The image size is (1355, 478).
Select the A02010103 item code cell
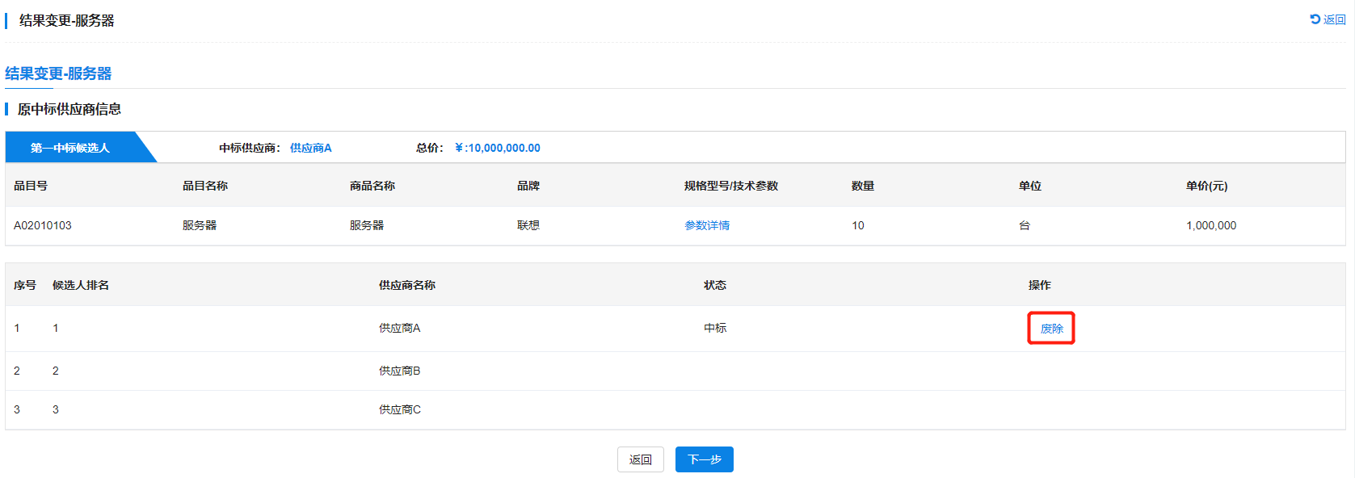coord(43,225)
